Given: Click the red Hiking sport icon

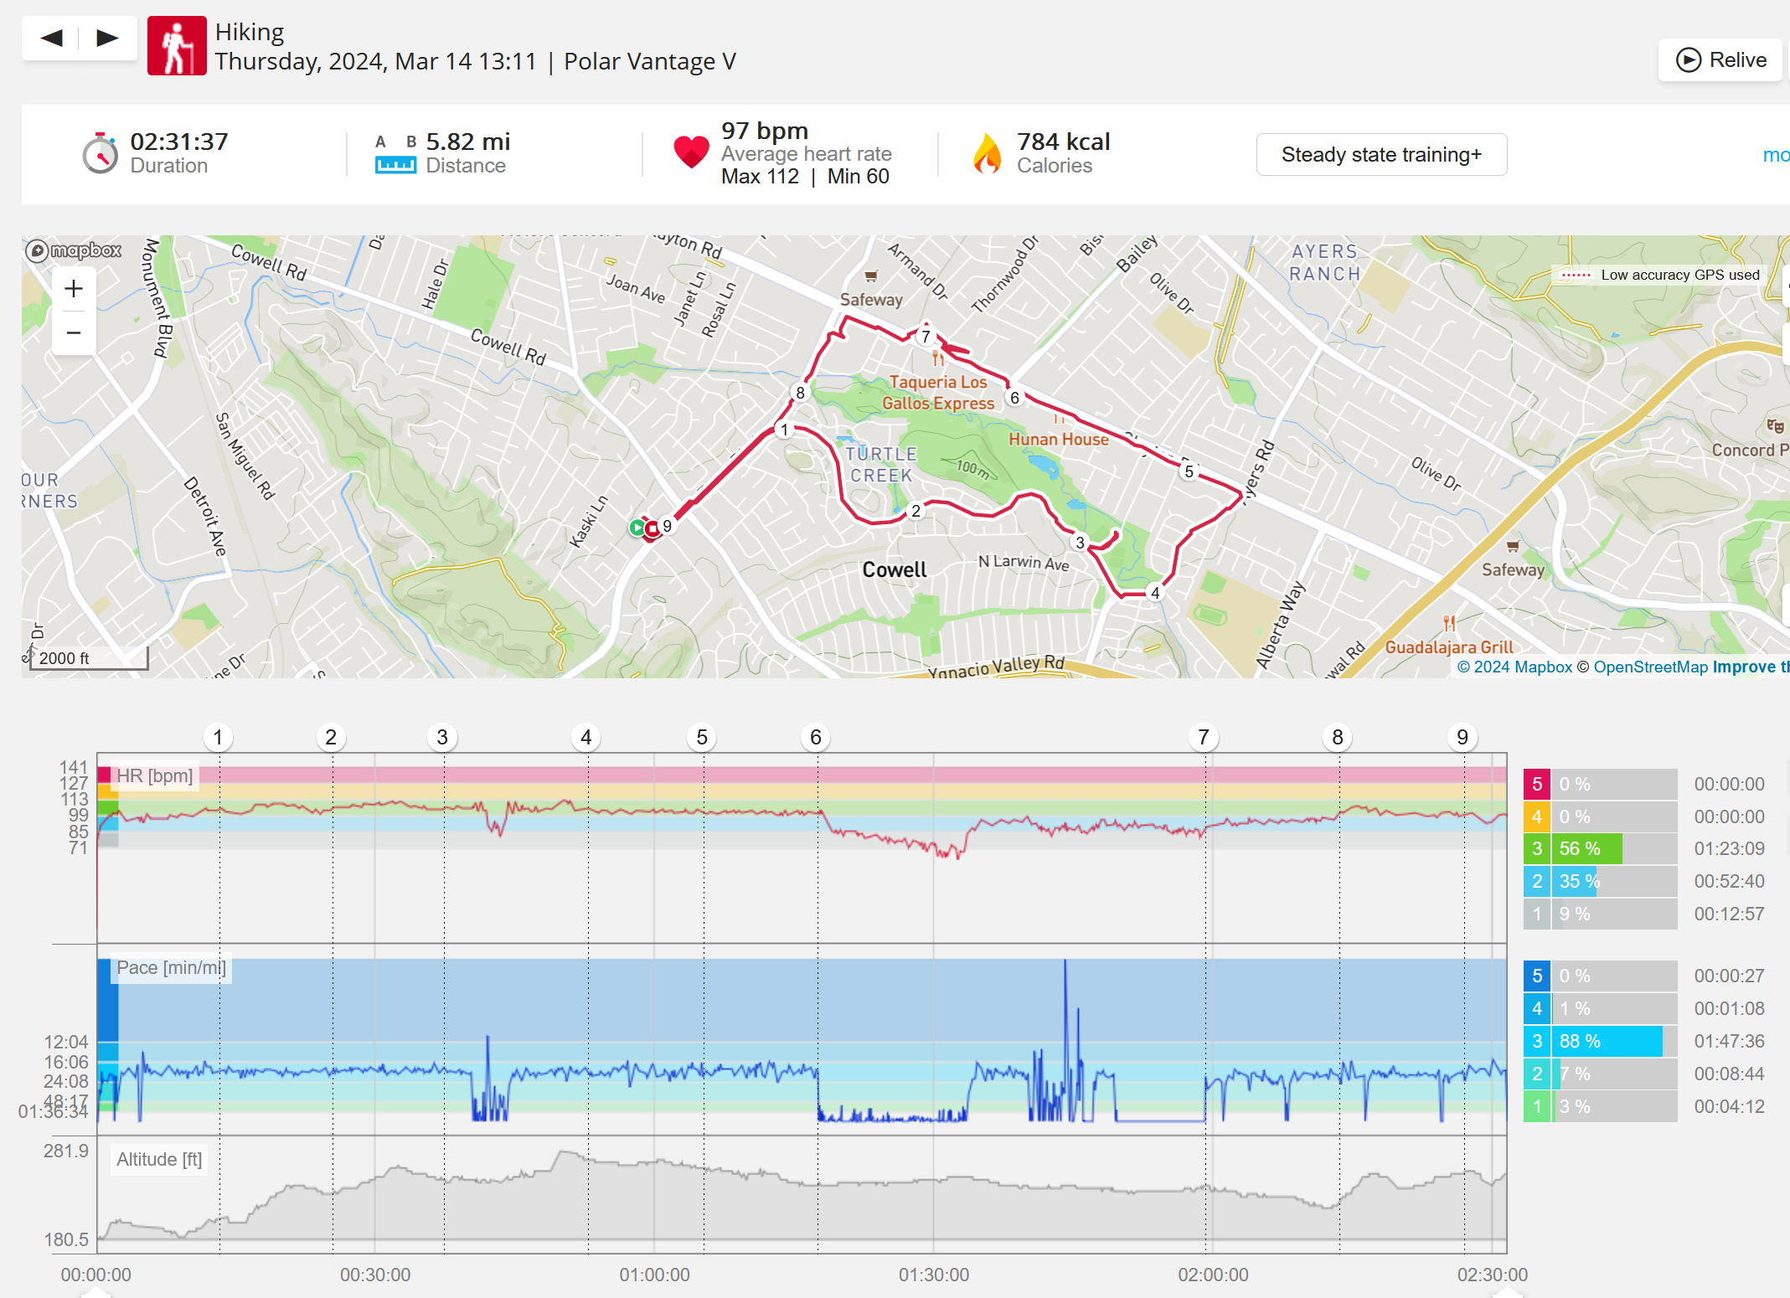Looking at the screenshot, I should 177,46.
